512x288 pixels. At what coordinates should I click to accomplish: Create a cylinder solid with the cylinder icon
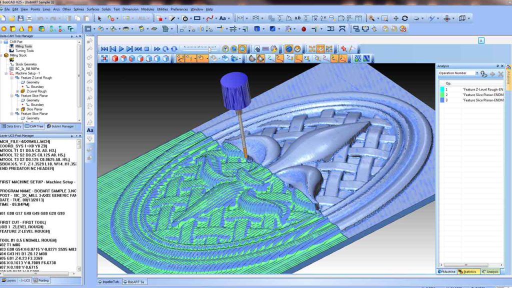30,29
